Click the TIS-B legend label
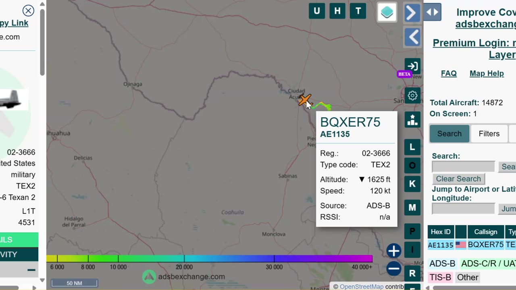This screenshot has width=516, height=290. coord(440,277)
